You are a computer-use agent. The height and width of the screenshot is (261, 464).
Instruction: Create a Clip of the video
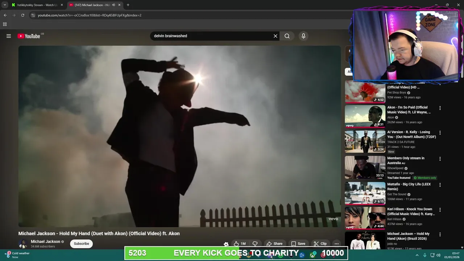pos(320,244)
